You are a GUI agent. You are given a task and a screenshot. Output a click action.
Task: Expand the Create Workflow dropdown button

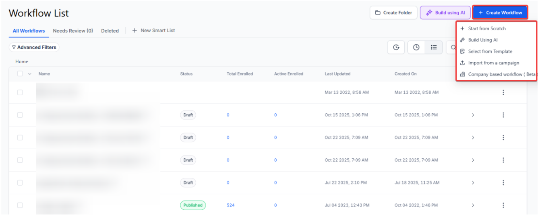coord(500,12)
